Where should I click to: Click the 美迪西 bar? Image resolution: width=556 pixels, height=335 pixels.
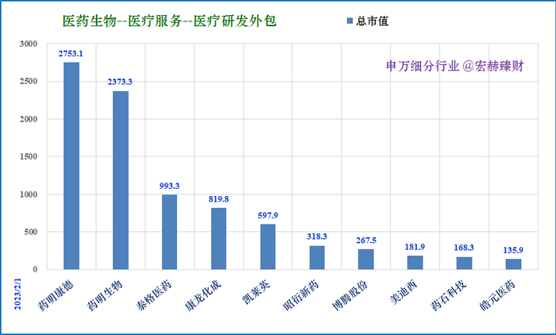point(415,262)
